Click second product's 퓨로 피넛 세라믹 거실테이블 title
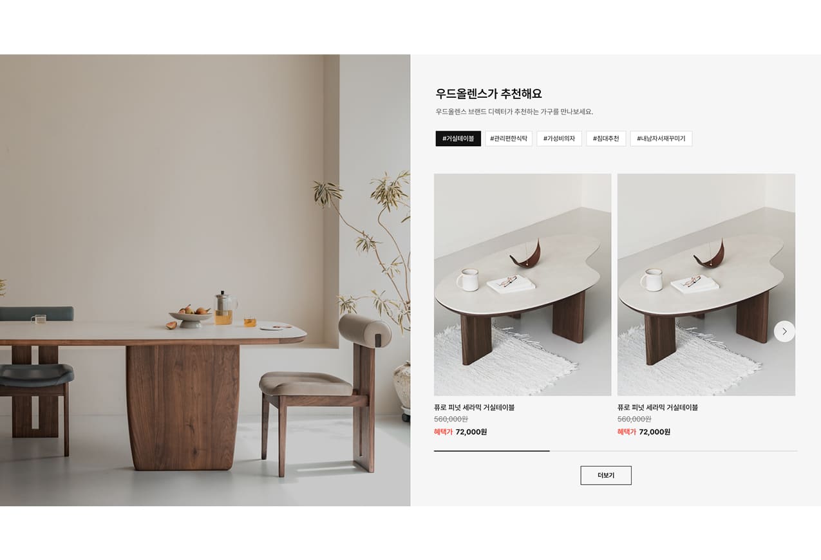This screenshot has height=560, width=821. click(x=657, y=407)
